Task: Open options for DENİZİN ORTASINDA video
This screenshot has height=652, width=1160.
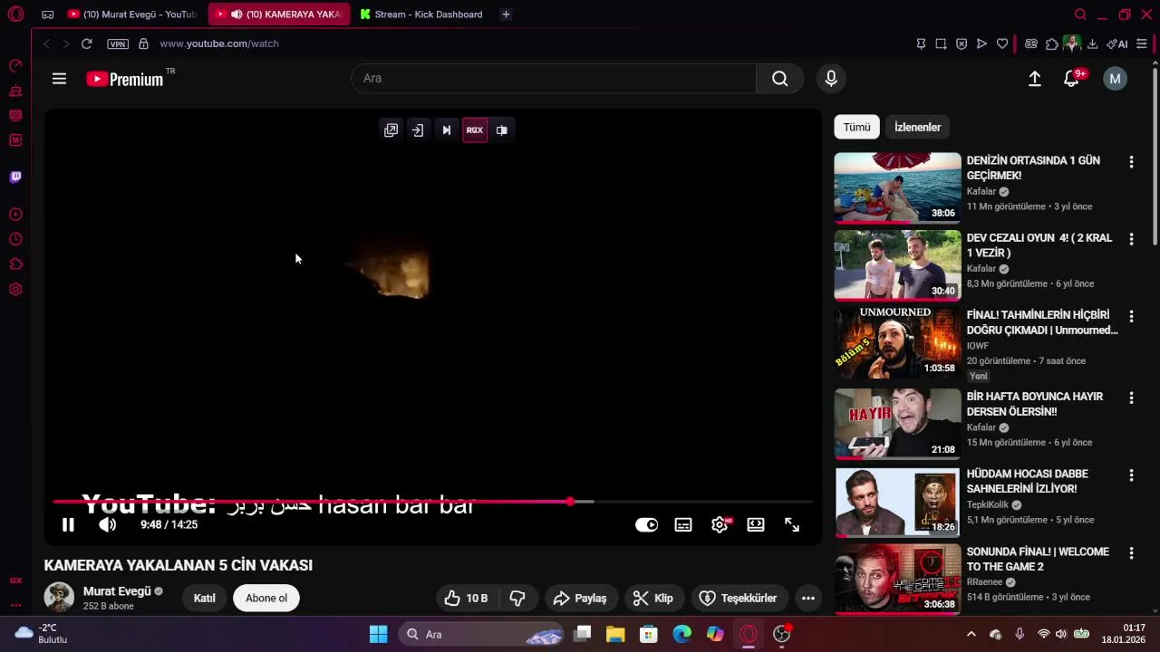Action: 1131,162
